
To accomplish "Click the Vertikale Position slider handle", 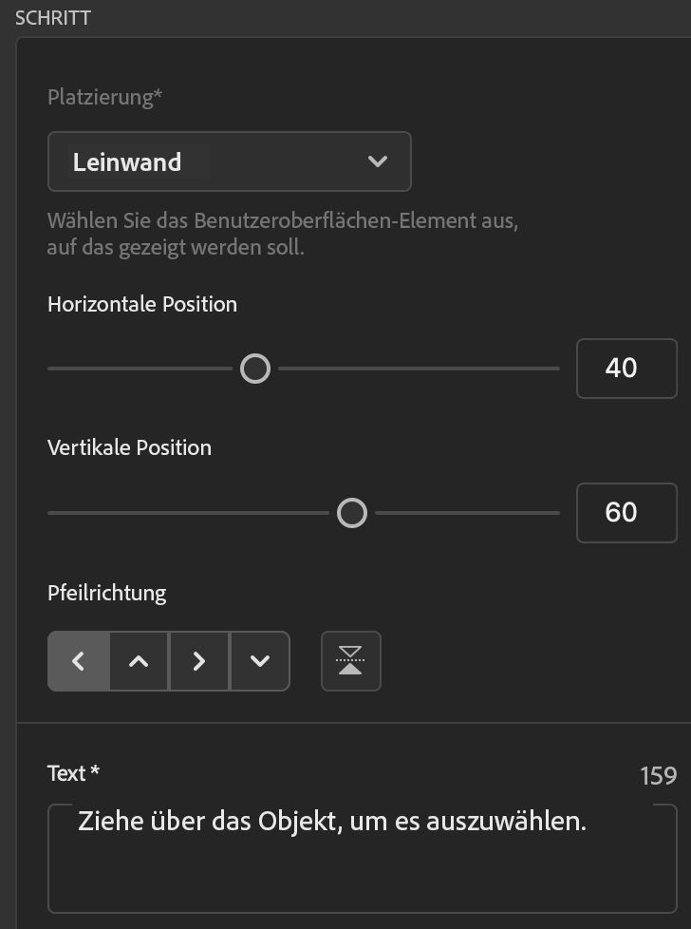I will tap(352, 514).
